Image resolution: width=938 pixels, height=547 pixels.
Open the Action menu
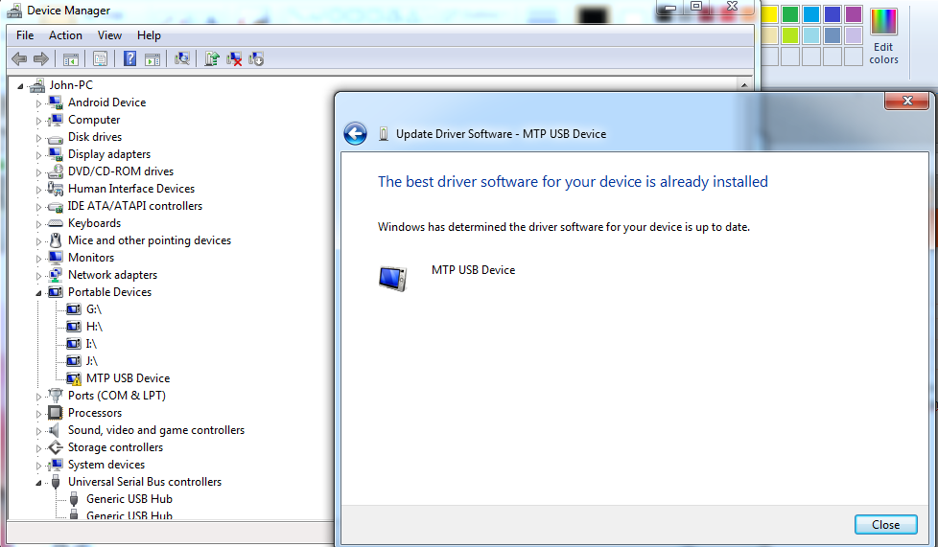(65, 35)
